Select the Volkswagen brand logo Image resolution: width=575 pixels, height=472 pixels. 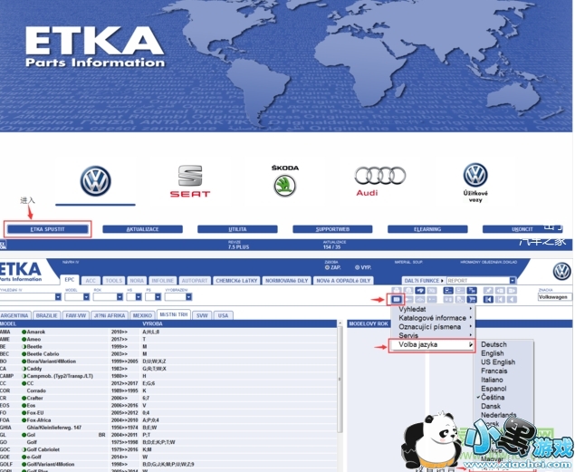tap(95, 181)
